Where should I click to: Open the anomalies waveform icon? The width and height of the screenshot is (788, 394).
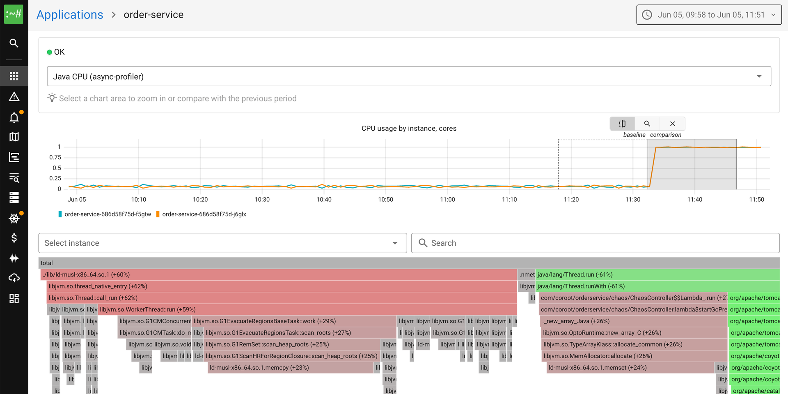[14, 258]
